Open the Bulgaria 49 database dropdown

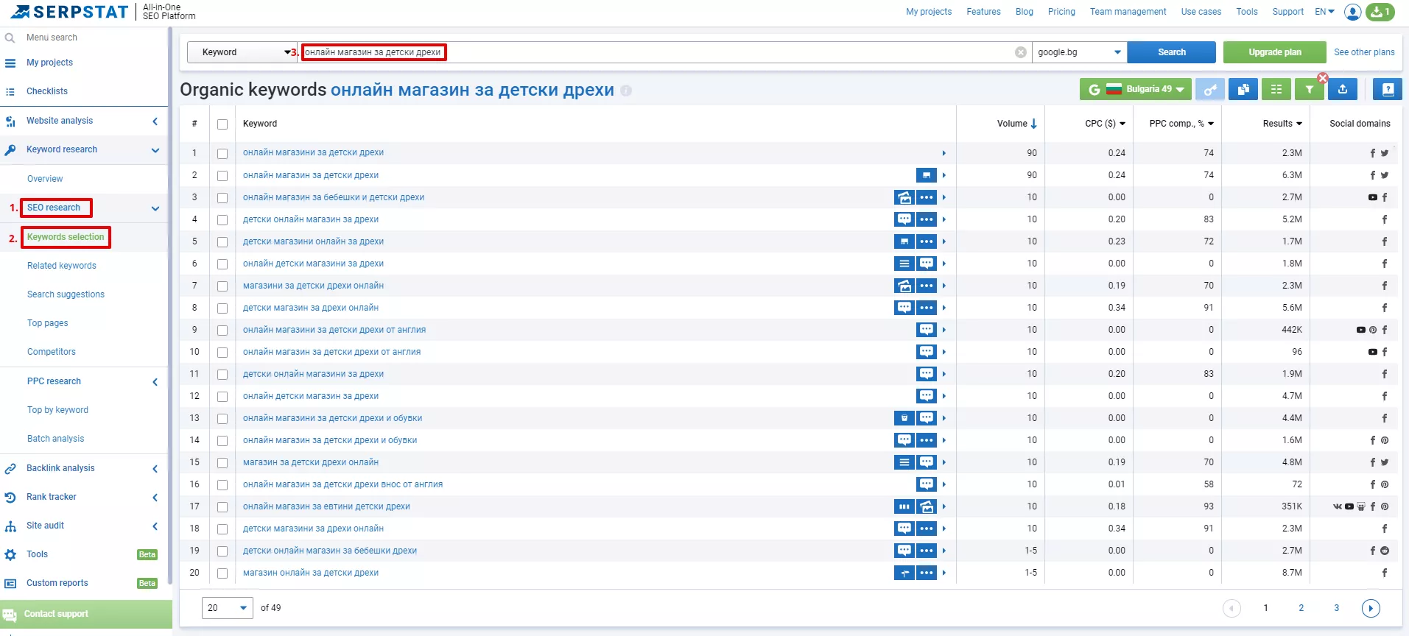[1135, 89]
